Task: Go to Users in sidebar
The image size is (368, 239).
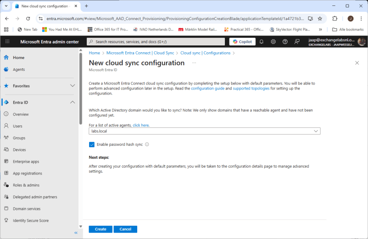Action: (x=18, y=126)
